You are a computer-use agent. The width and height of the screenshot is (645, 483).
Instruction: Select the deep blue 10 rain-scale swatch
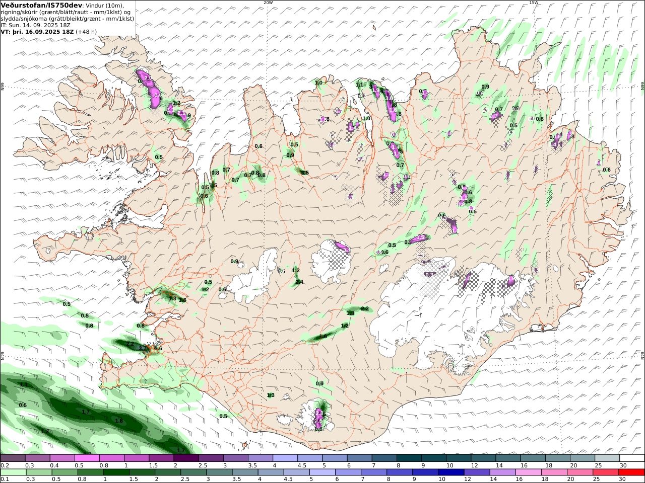point(451,472)
